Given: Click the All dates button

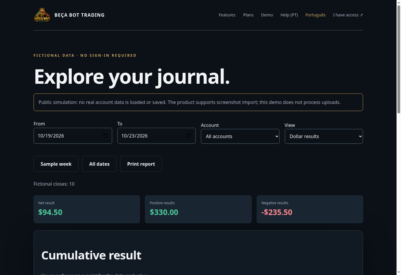Looking at the screenshot, I should pos(99,164).
